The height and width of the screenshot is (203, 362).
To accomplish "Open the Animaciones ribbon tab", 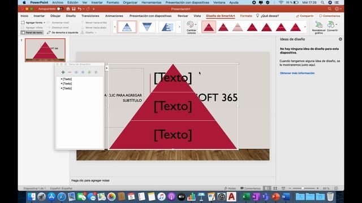I will point(114,16).
